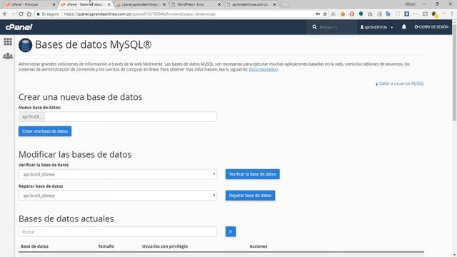Click the green balloon extension icon

pyautogui.click(x=361, y=14)
